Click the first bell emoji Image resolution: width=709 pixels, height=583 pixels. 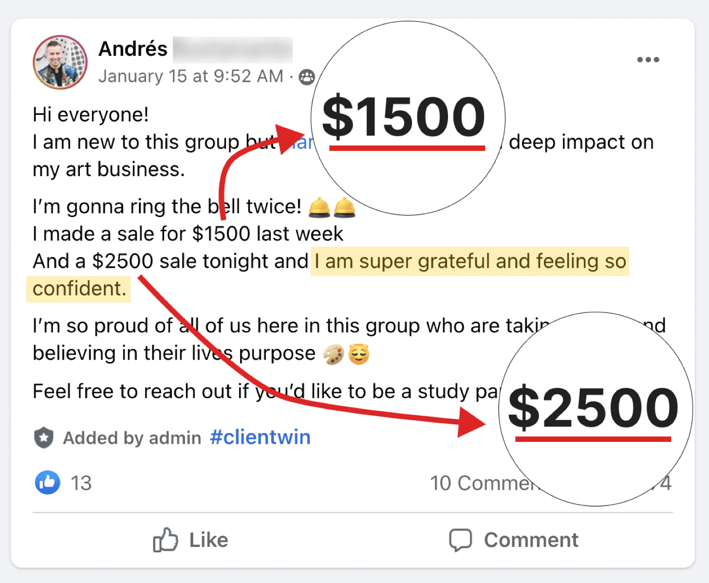coord(319,207)
